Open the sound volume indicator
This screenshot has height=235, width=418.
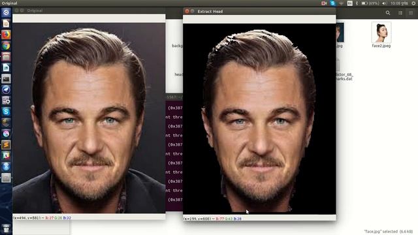[384, 3]
